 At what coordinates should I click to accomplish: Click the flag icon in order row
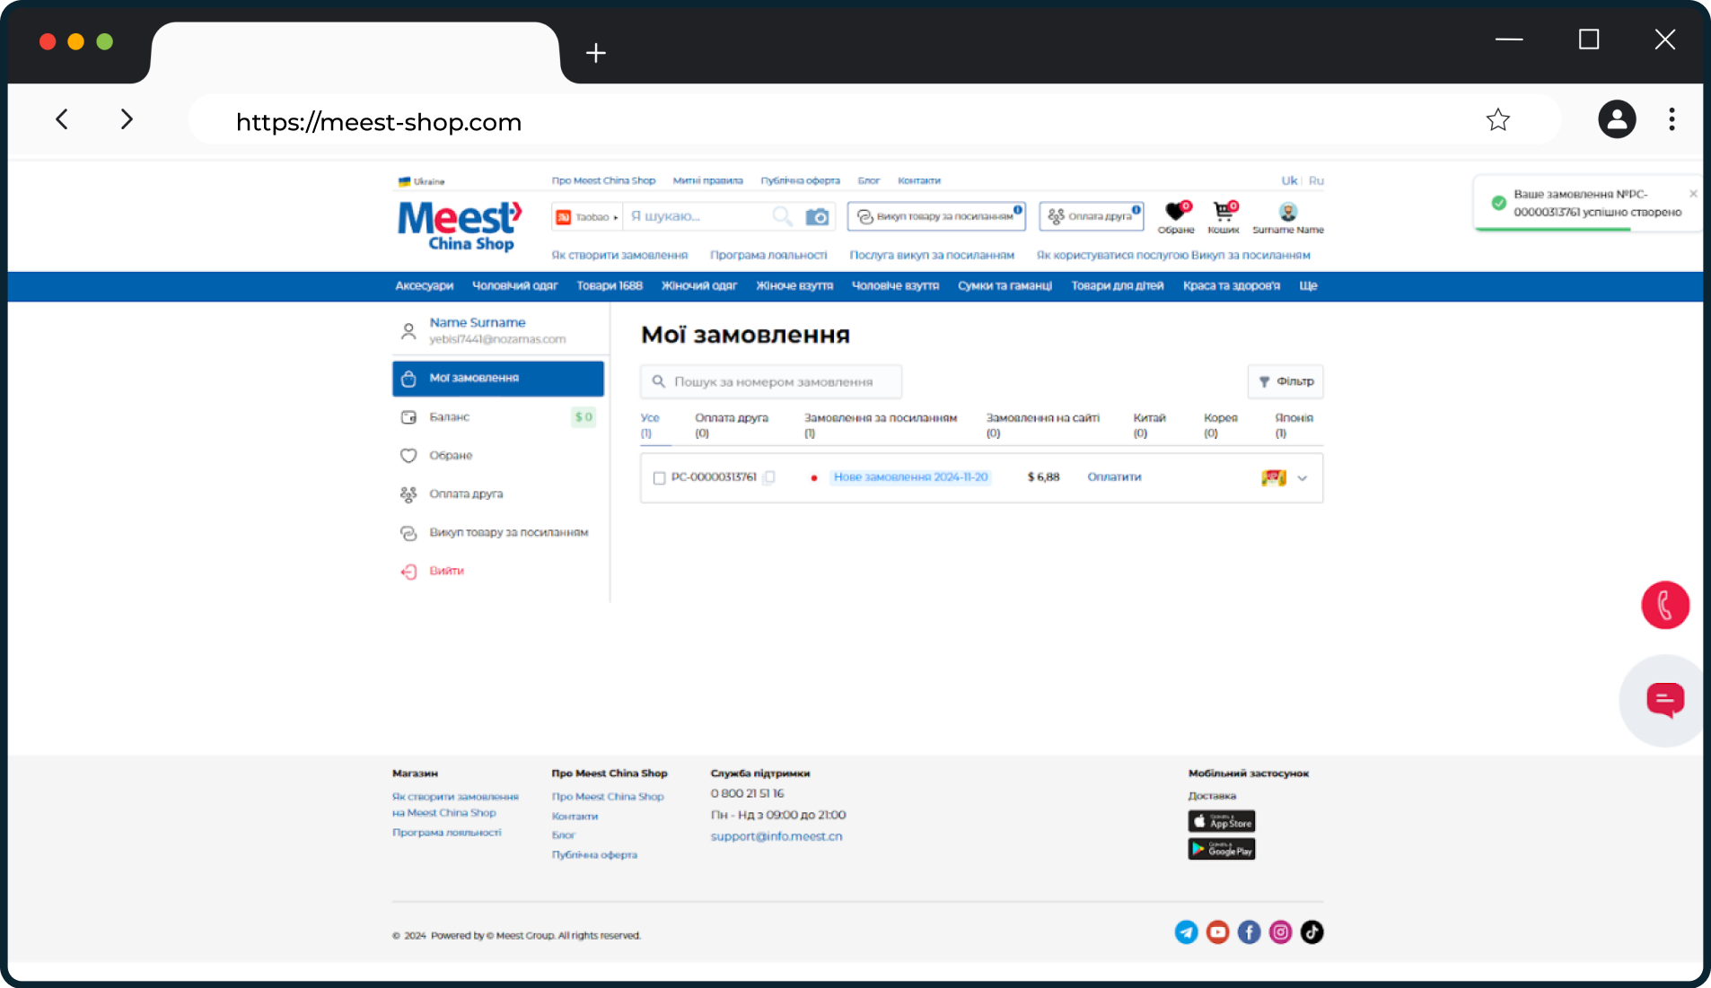coord(1274,477)
